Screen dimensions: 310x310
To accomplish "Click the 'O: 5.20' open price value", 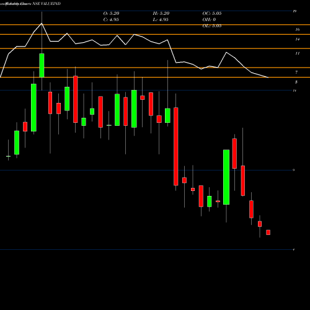I will tap(111, 14).
